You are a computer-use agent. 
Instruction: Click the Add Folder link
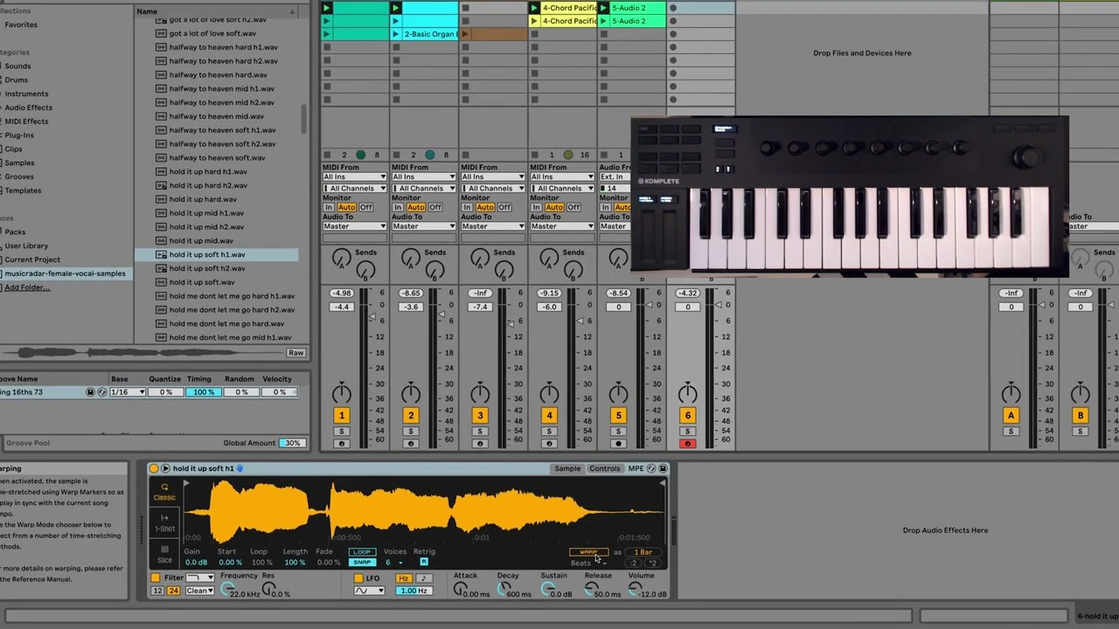[27, 287]
